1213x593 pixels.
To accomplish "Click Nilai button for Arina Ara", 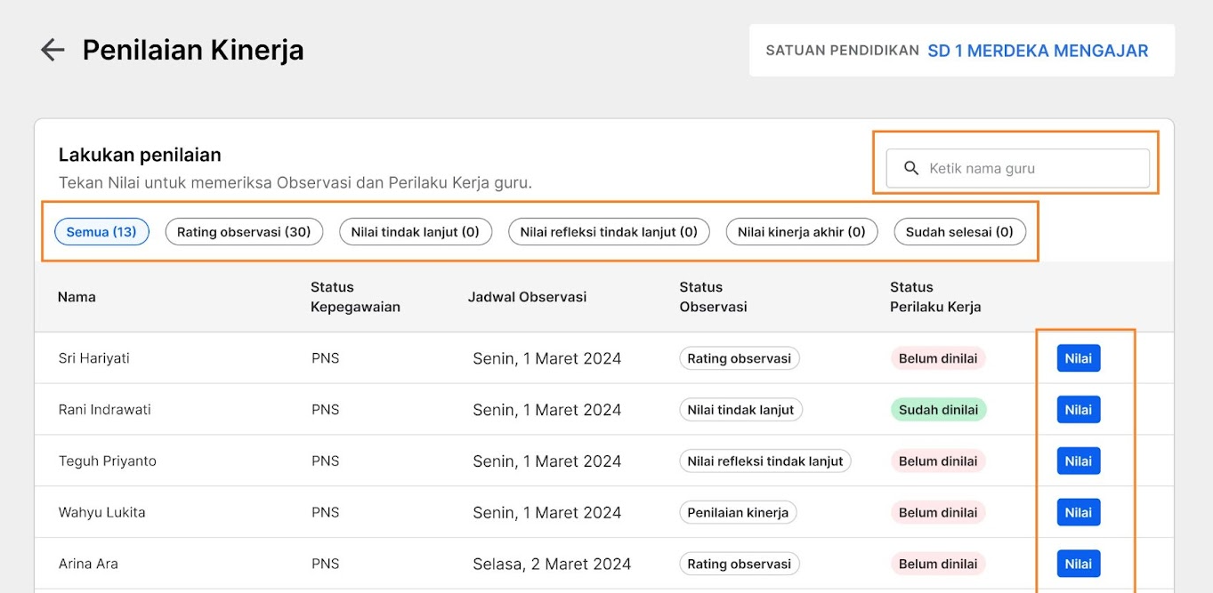I will click(1079, 564).
